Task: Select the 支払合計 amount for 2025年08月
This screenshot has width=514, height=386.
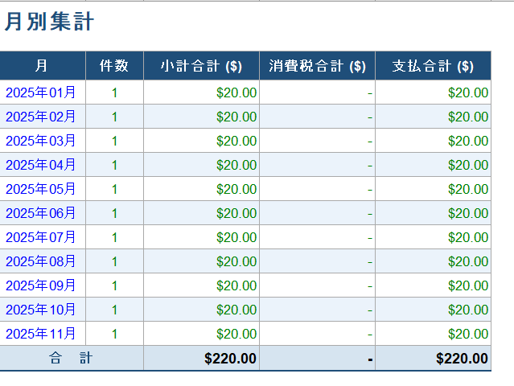Action: 433,261
